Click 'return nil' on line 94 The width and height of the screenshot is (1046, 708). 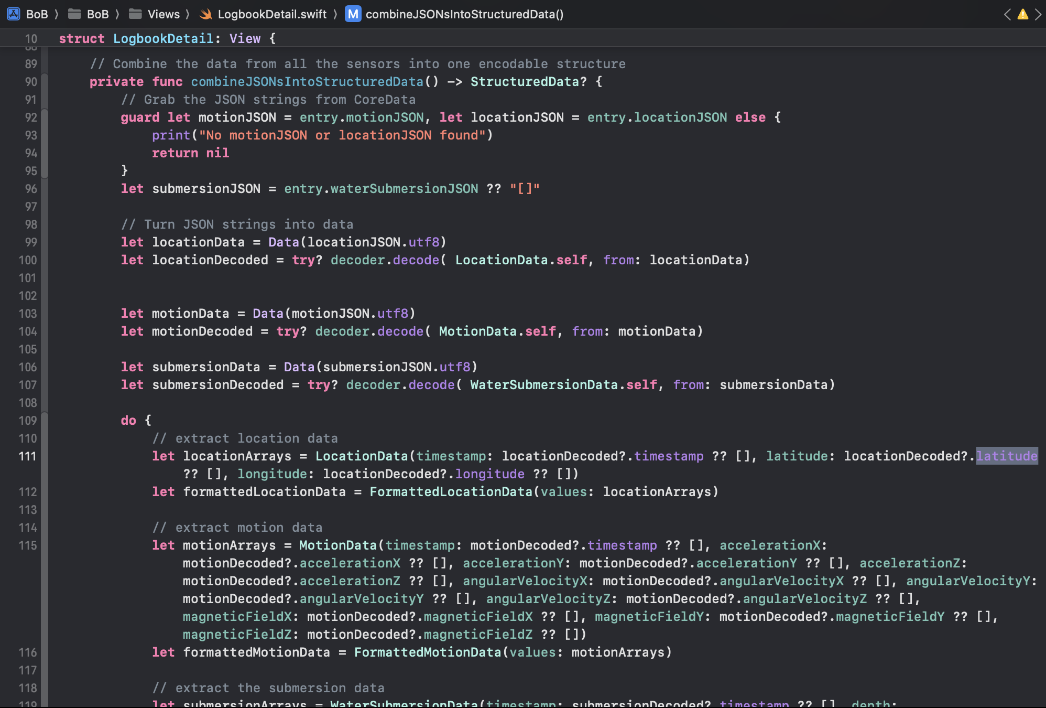point(190,153)
